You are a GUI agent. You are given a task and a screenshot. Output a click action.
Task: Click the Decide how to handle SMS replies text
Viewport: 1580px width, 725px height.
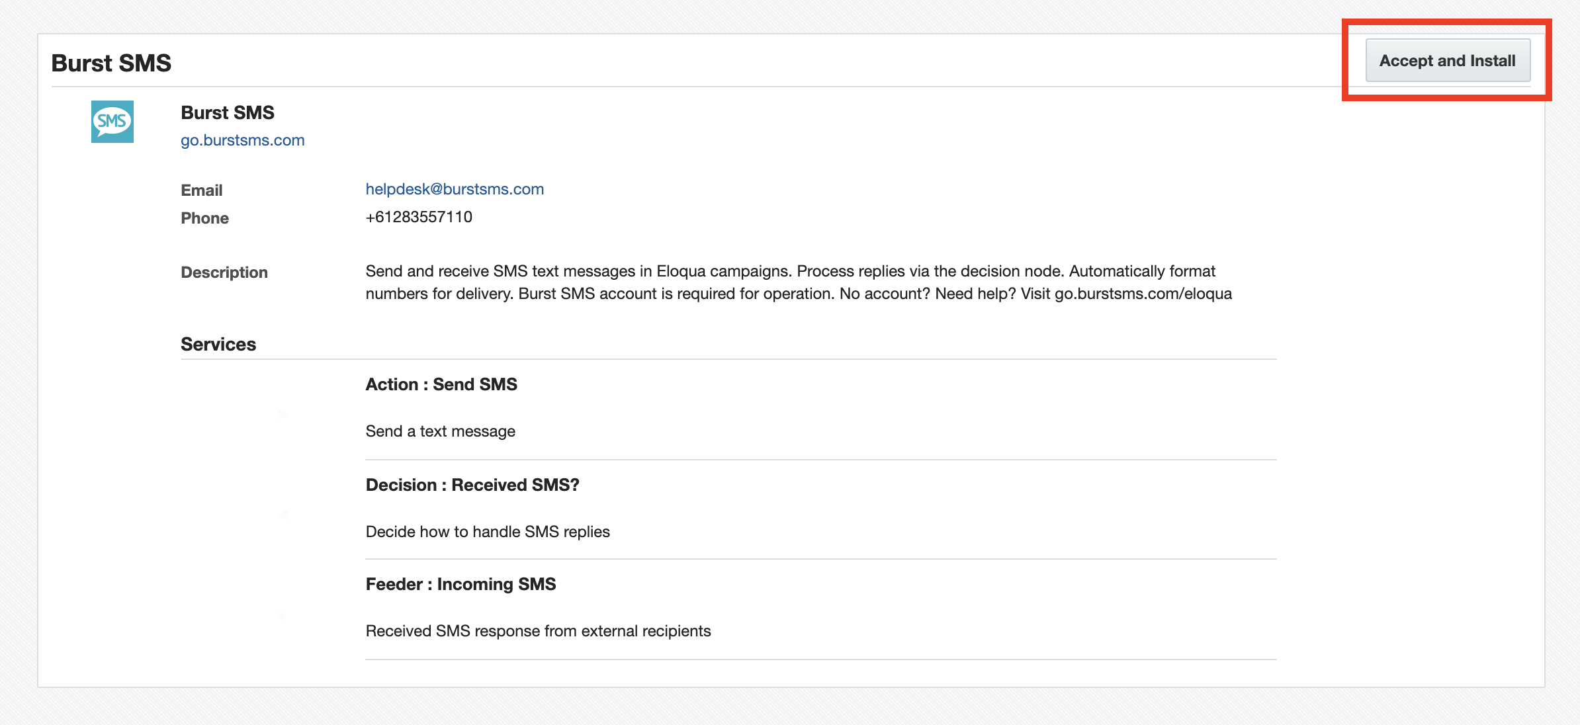(x=488, y=532)
